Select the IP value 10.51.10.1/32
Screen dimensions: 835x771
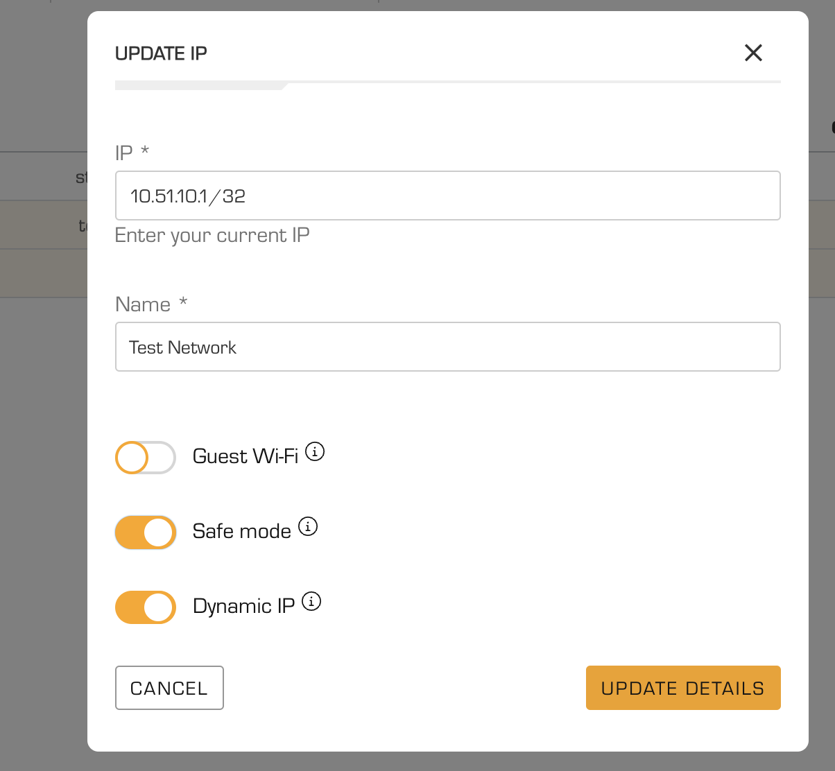click(187, 196)
